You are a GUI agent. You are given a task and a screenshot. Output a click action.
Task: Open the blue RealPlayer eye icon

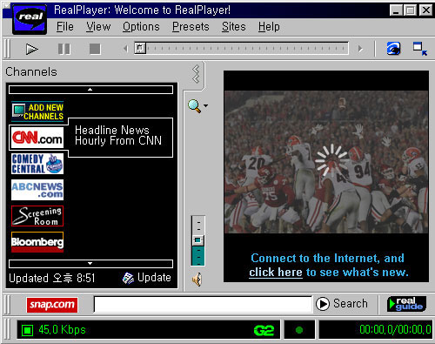point(393,49)
